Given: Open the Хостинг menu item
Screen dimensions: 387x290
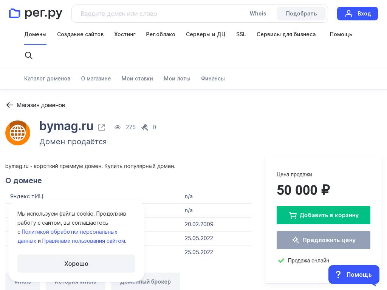Looking at the screenshot, I should click(x=125, y=34).
